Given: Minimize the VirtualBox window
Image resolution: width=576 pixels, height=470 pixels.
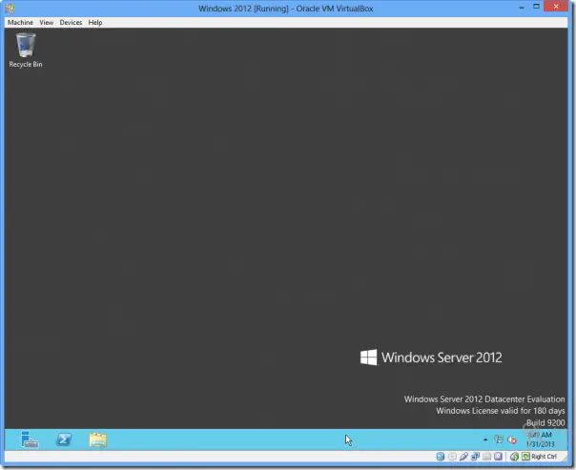Looking at the screenshot, I should 522,8.
